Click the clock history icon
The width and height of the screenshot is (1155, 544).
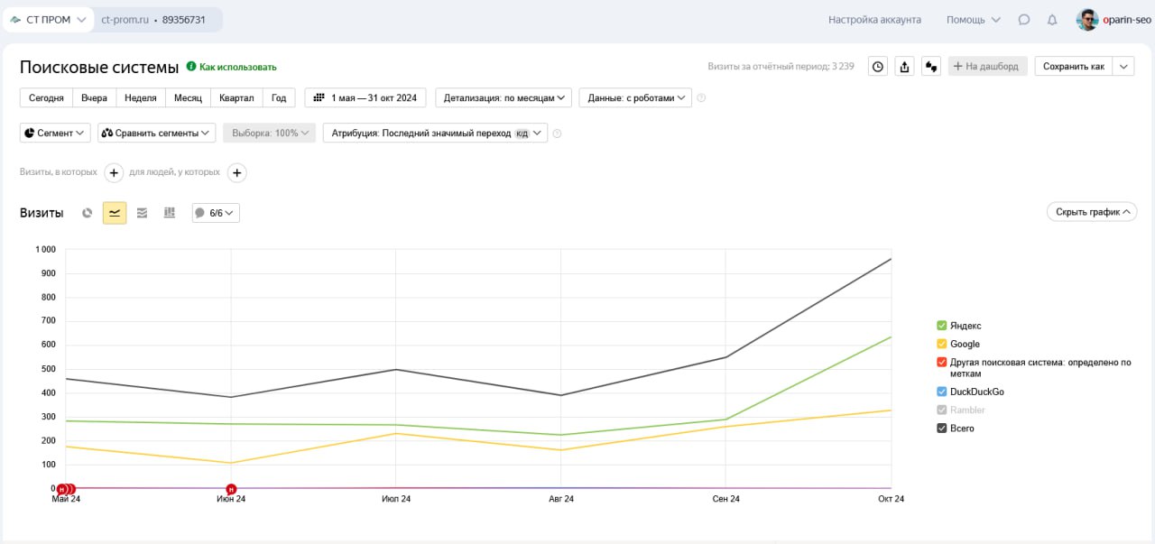click(x=877, y=67)
